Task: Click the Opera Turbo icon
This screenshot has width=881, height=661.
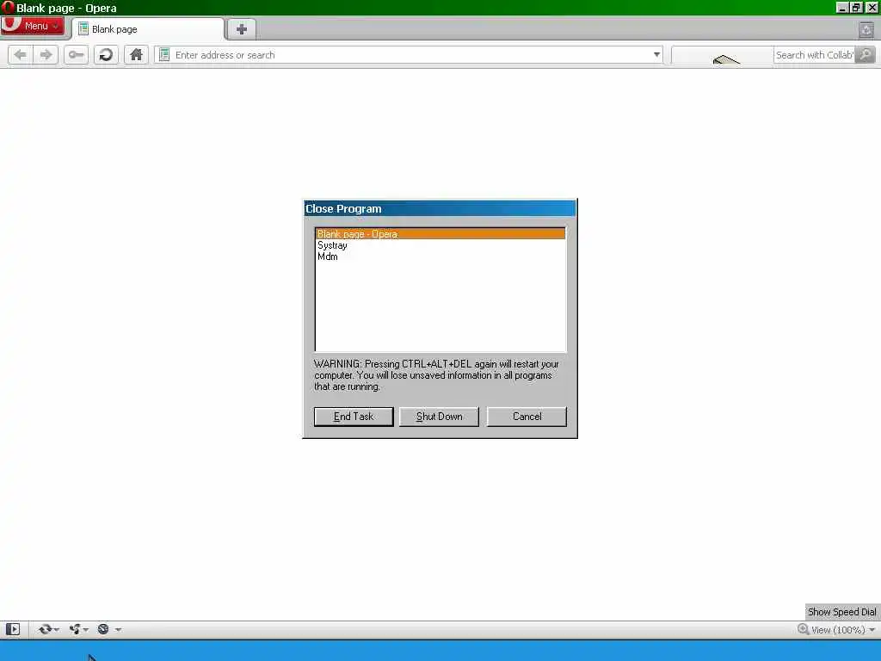Action: pos(103,629)
